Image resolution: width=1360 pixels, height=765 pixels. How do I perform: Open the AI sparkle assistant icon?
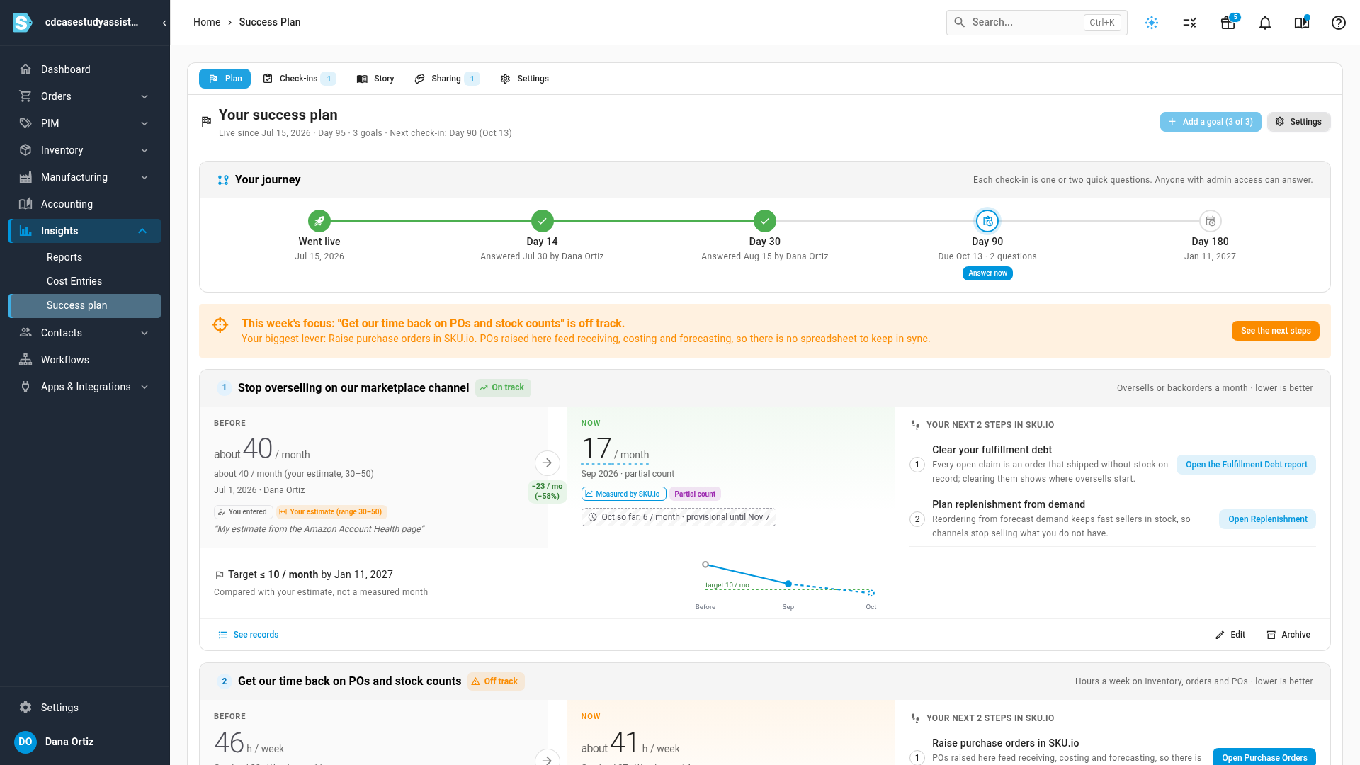click(x=1152, y=23)
